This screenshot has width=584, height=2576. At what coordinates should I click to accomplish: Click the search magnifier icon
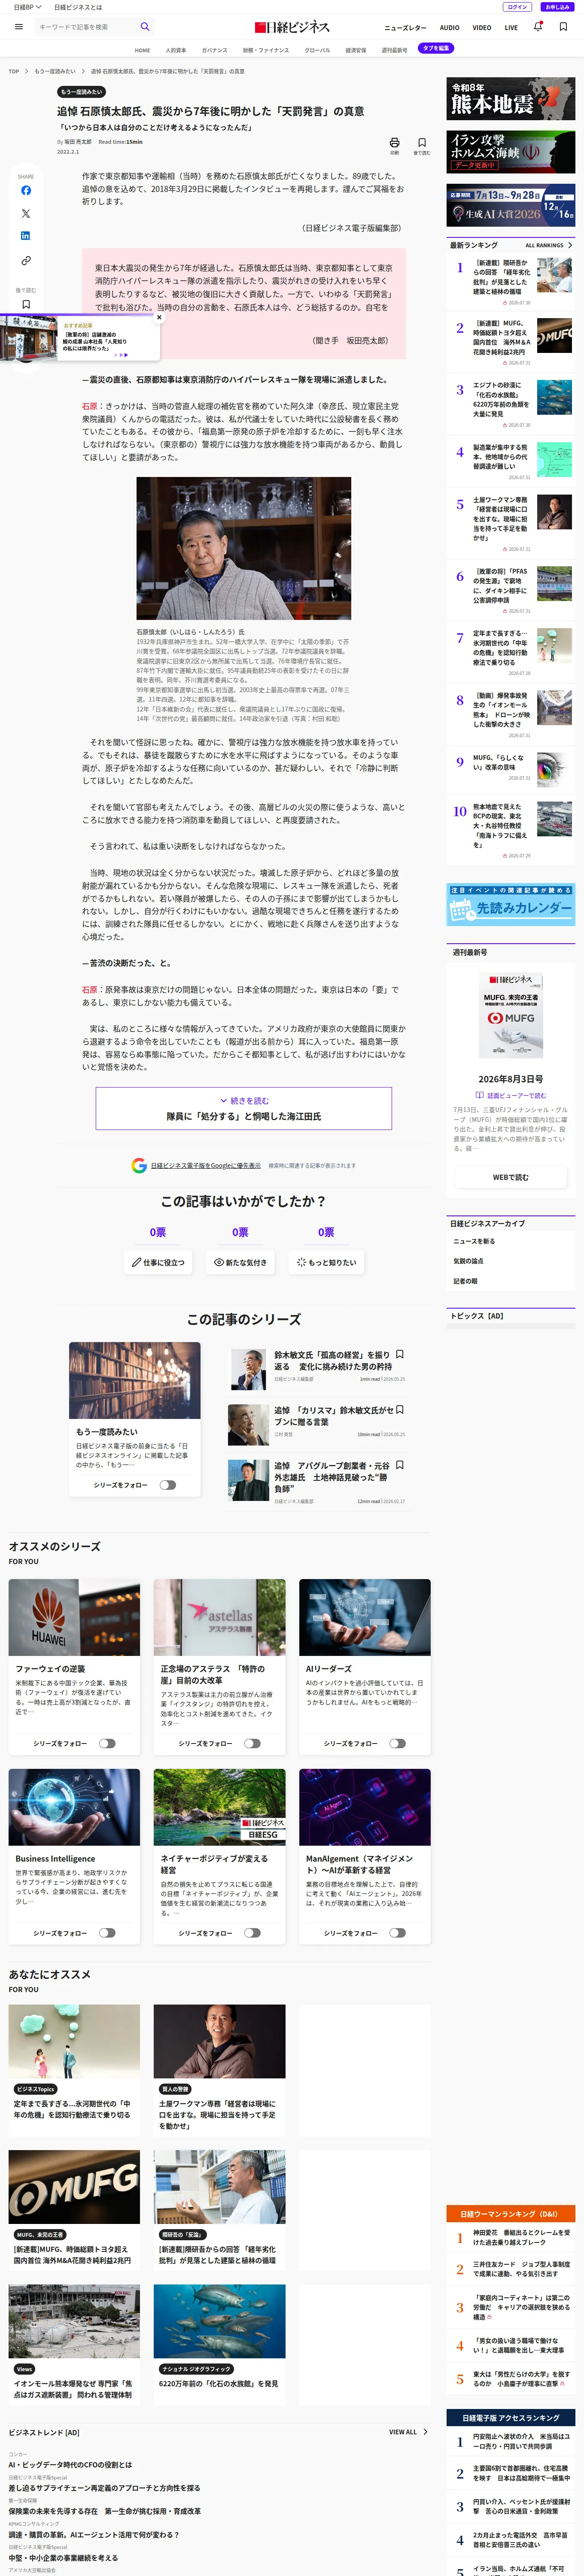pos(145,27)
